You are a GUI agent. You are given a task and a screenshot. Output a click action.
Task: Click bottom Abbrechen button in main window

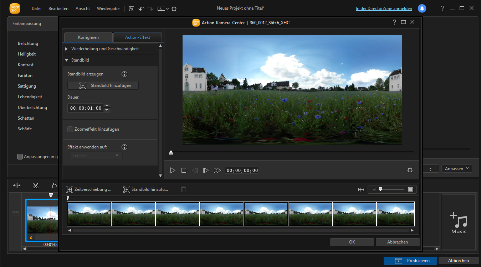click(x=459, y=261)
